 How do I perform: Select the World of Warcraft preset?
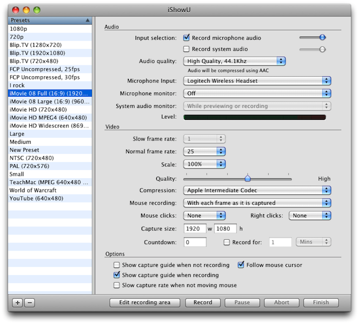tap(33, 190)
